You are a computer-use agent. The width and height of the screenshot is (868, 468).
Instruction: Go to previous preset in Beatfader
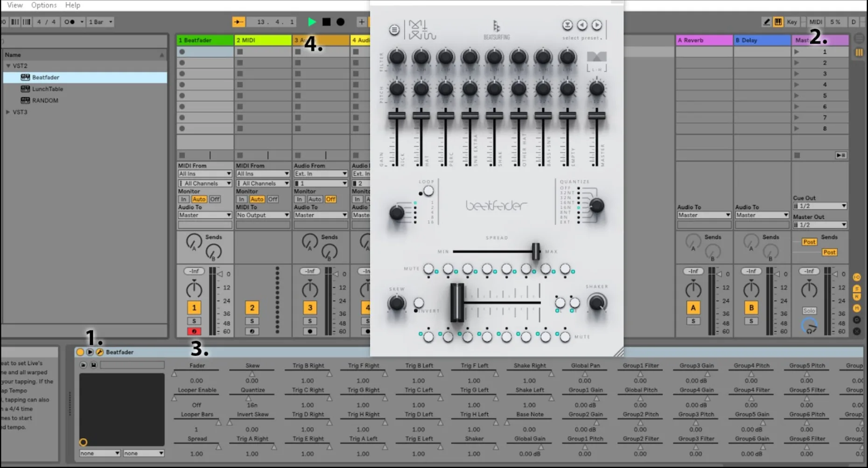coord(582,25)
